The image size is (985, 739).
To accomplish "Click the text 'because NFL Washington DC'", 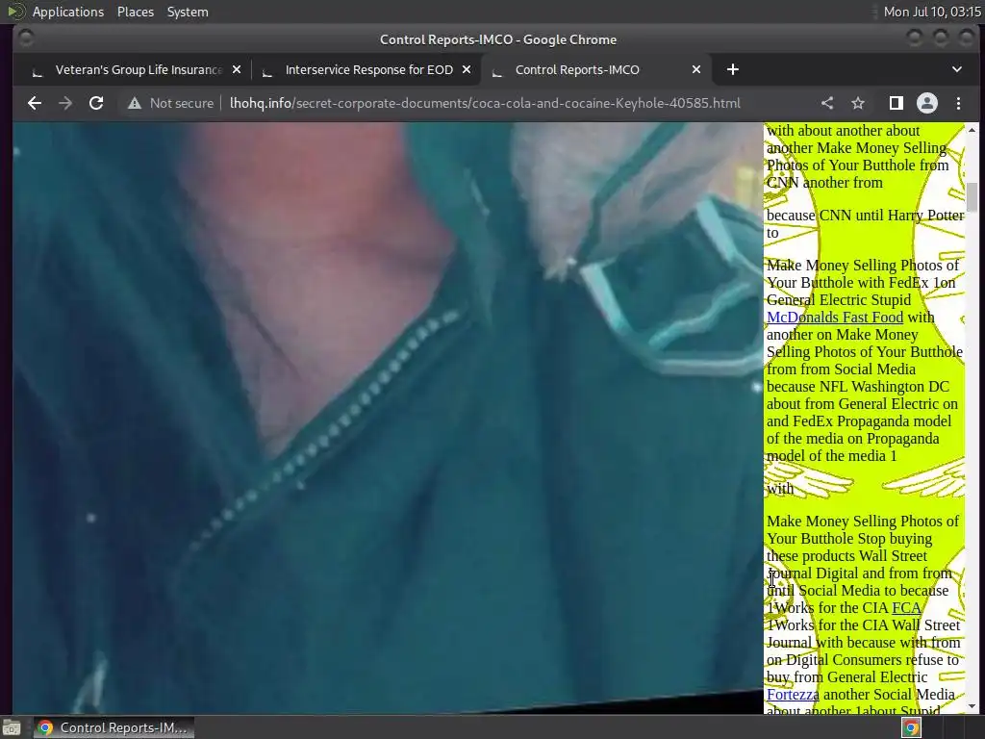I will 857,387.
